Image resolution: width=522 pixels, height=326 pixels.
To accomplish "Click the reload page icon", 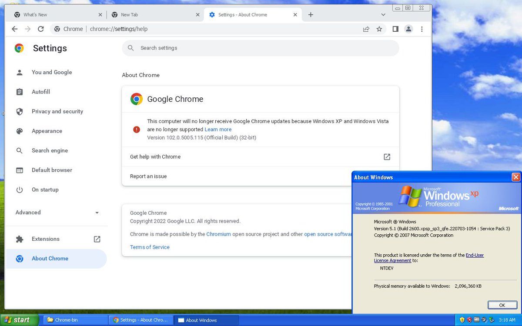I will tap(40, 29).
